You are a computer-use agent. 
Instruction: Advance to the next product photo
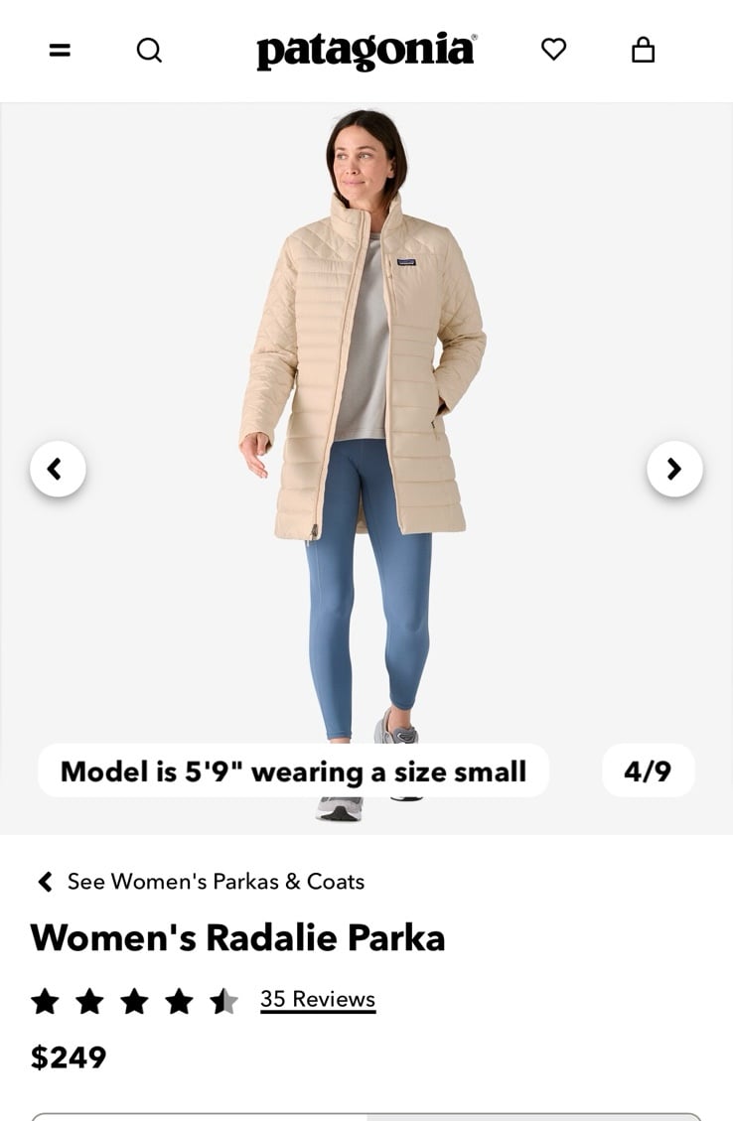674,469
